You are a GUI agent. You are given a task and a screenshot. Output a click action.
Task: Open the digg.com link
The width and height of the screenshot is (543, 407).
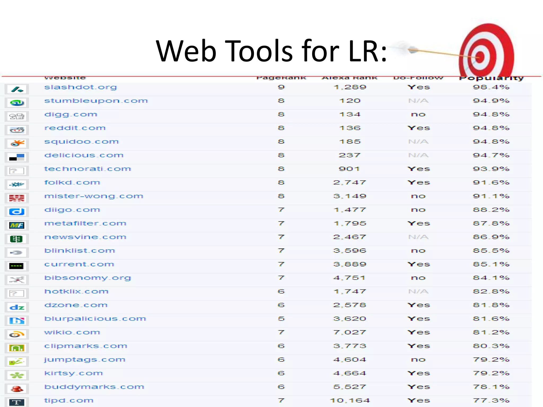pos(71,114)
